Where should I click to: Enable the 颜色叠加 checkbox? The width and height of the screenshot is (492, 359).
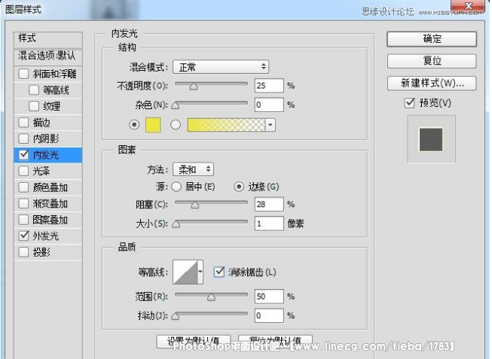(x=23, y=187)
